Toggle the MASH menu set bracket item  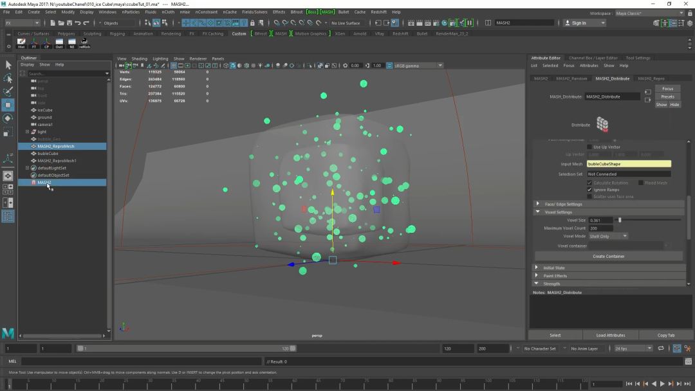[x=327, y=12]
